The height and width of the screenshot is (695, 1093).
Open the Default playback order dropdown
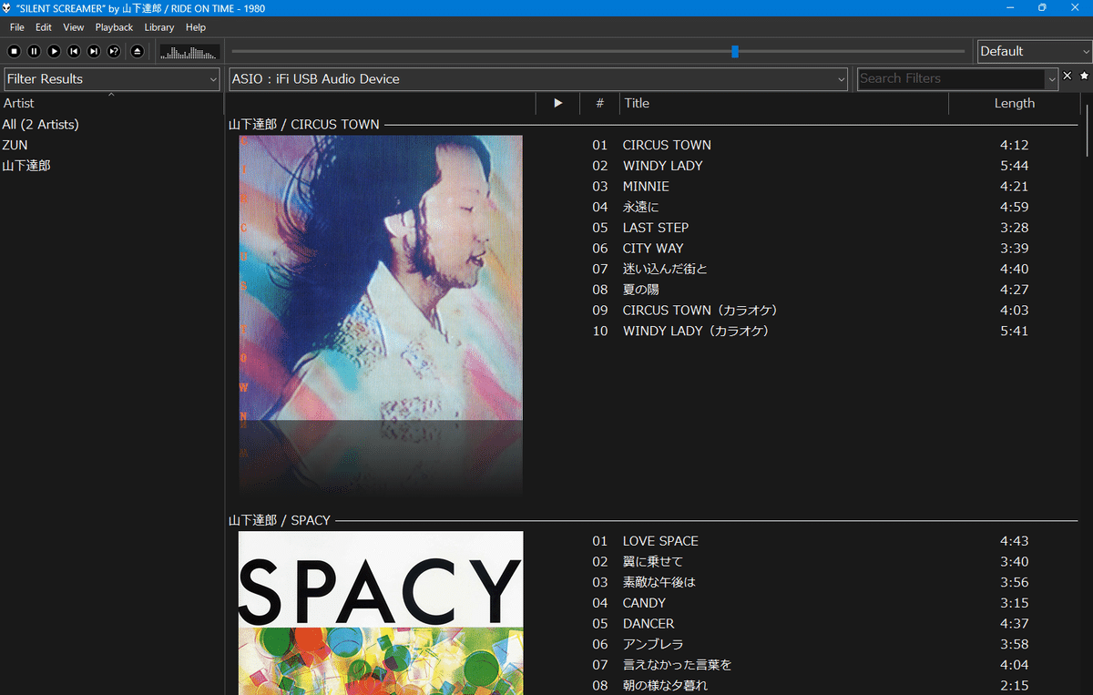coord(1034,51)
